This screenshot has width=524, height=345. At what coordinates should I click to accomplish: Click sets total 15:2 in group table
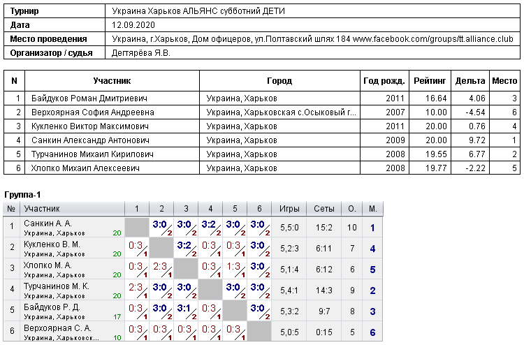coord(324,228)
